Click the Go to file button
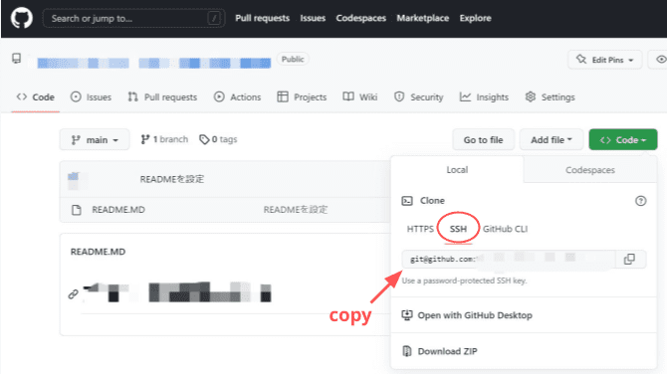 483,140
